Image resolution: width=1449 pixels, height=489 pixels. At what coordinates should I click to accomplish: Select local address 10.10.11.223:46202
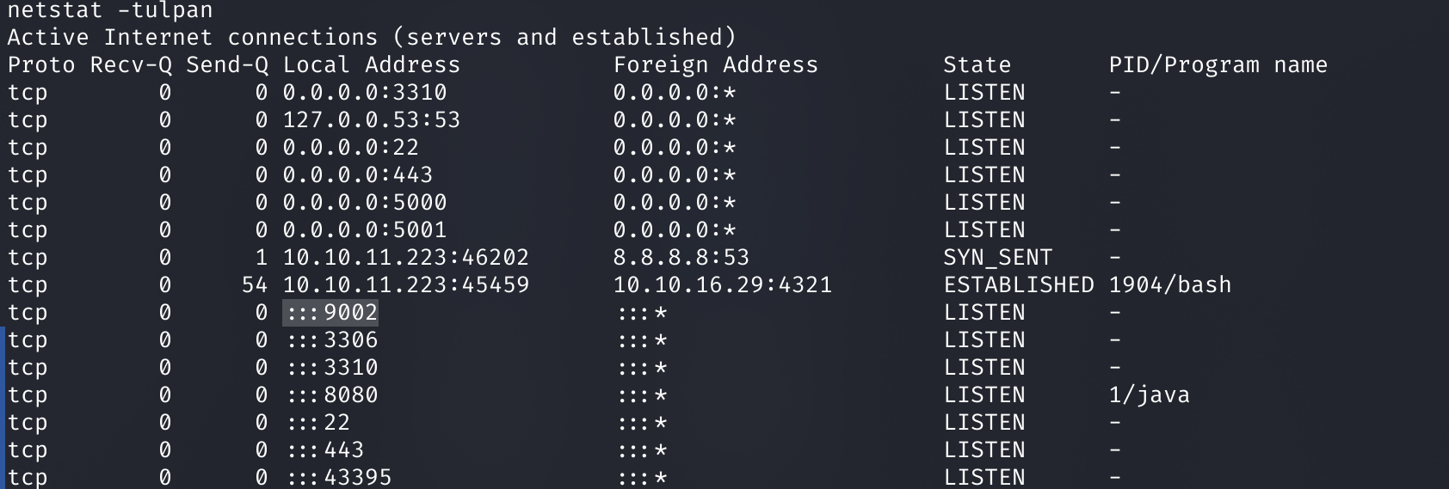(406, 258)
